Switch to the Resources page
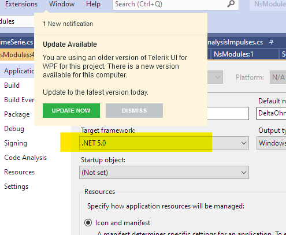Viewport: 286px width, 235px height. point(19,172)
